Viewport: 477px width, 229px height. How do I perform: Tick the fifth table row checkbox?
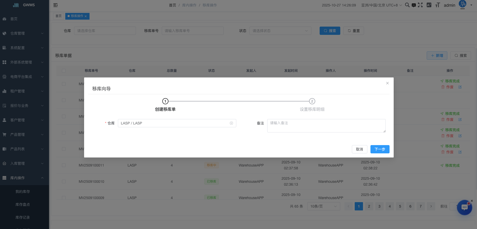tap(64, 149)
